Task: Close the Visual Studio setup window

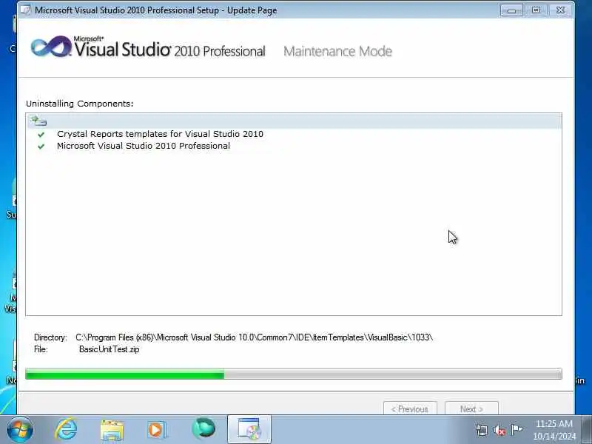Action: click(x=560, y=10)
